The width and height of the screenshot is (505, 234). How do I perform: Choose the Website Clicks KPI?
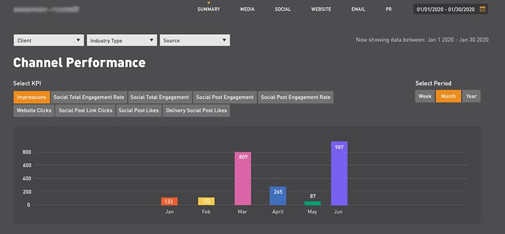[34, 111]
